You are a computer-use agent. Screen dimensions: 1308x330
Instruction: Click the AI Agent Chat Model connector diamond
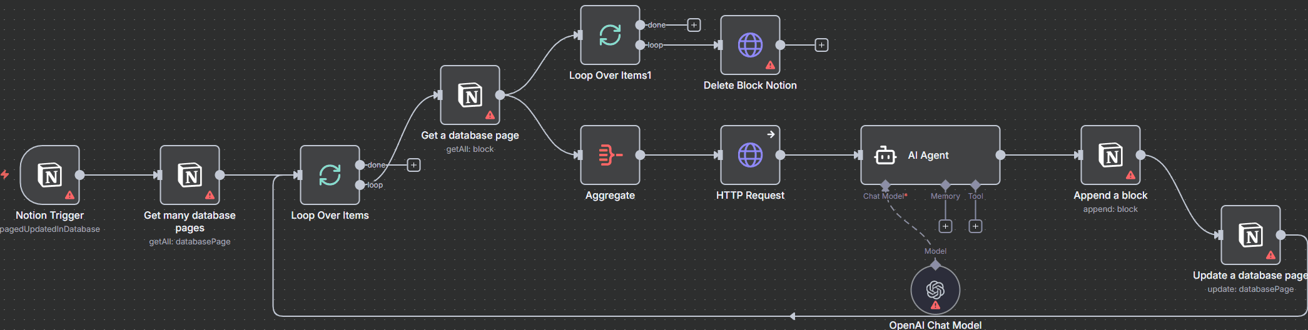(x=885, y=185)
